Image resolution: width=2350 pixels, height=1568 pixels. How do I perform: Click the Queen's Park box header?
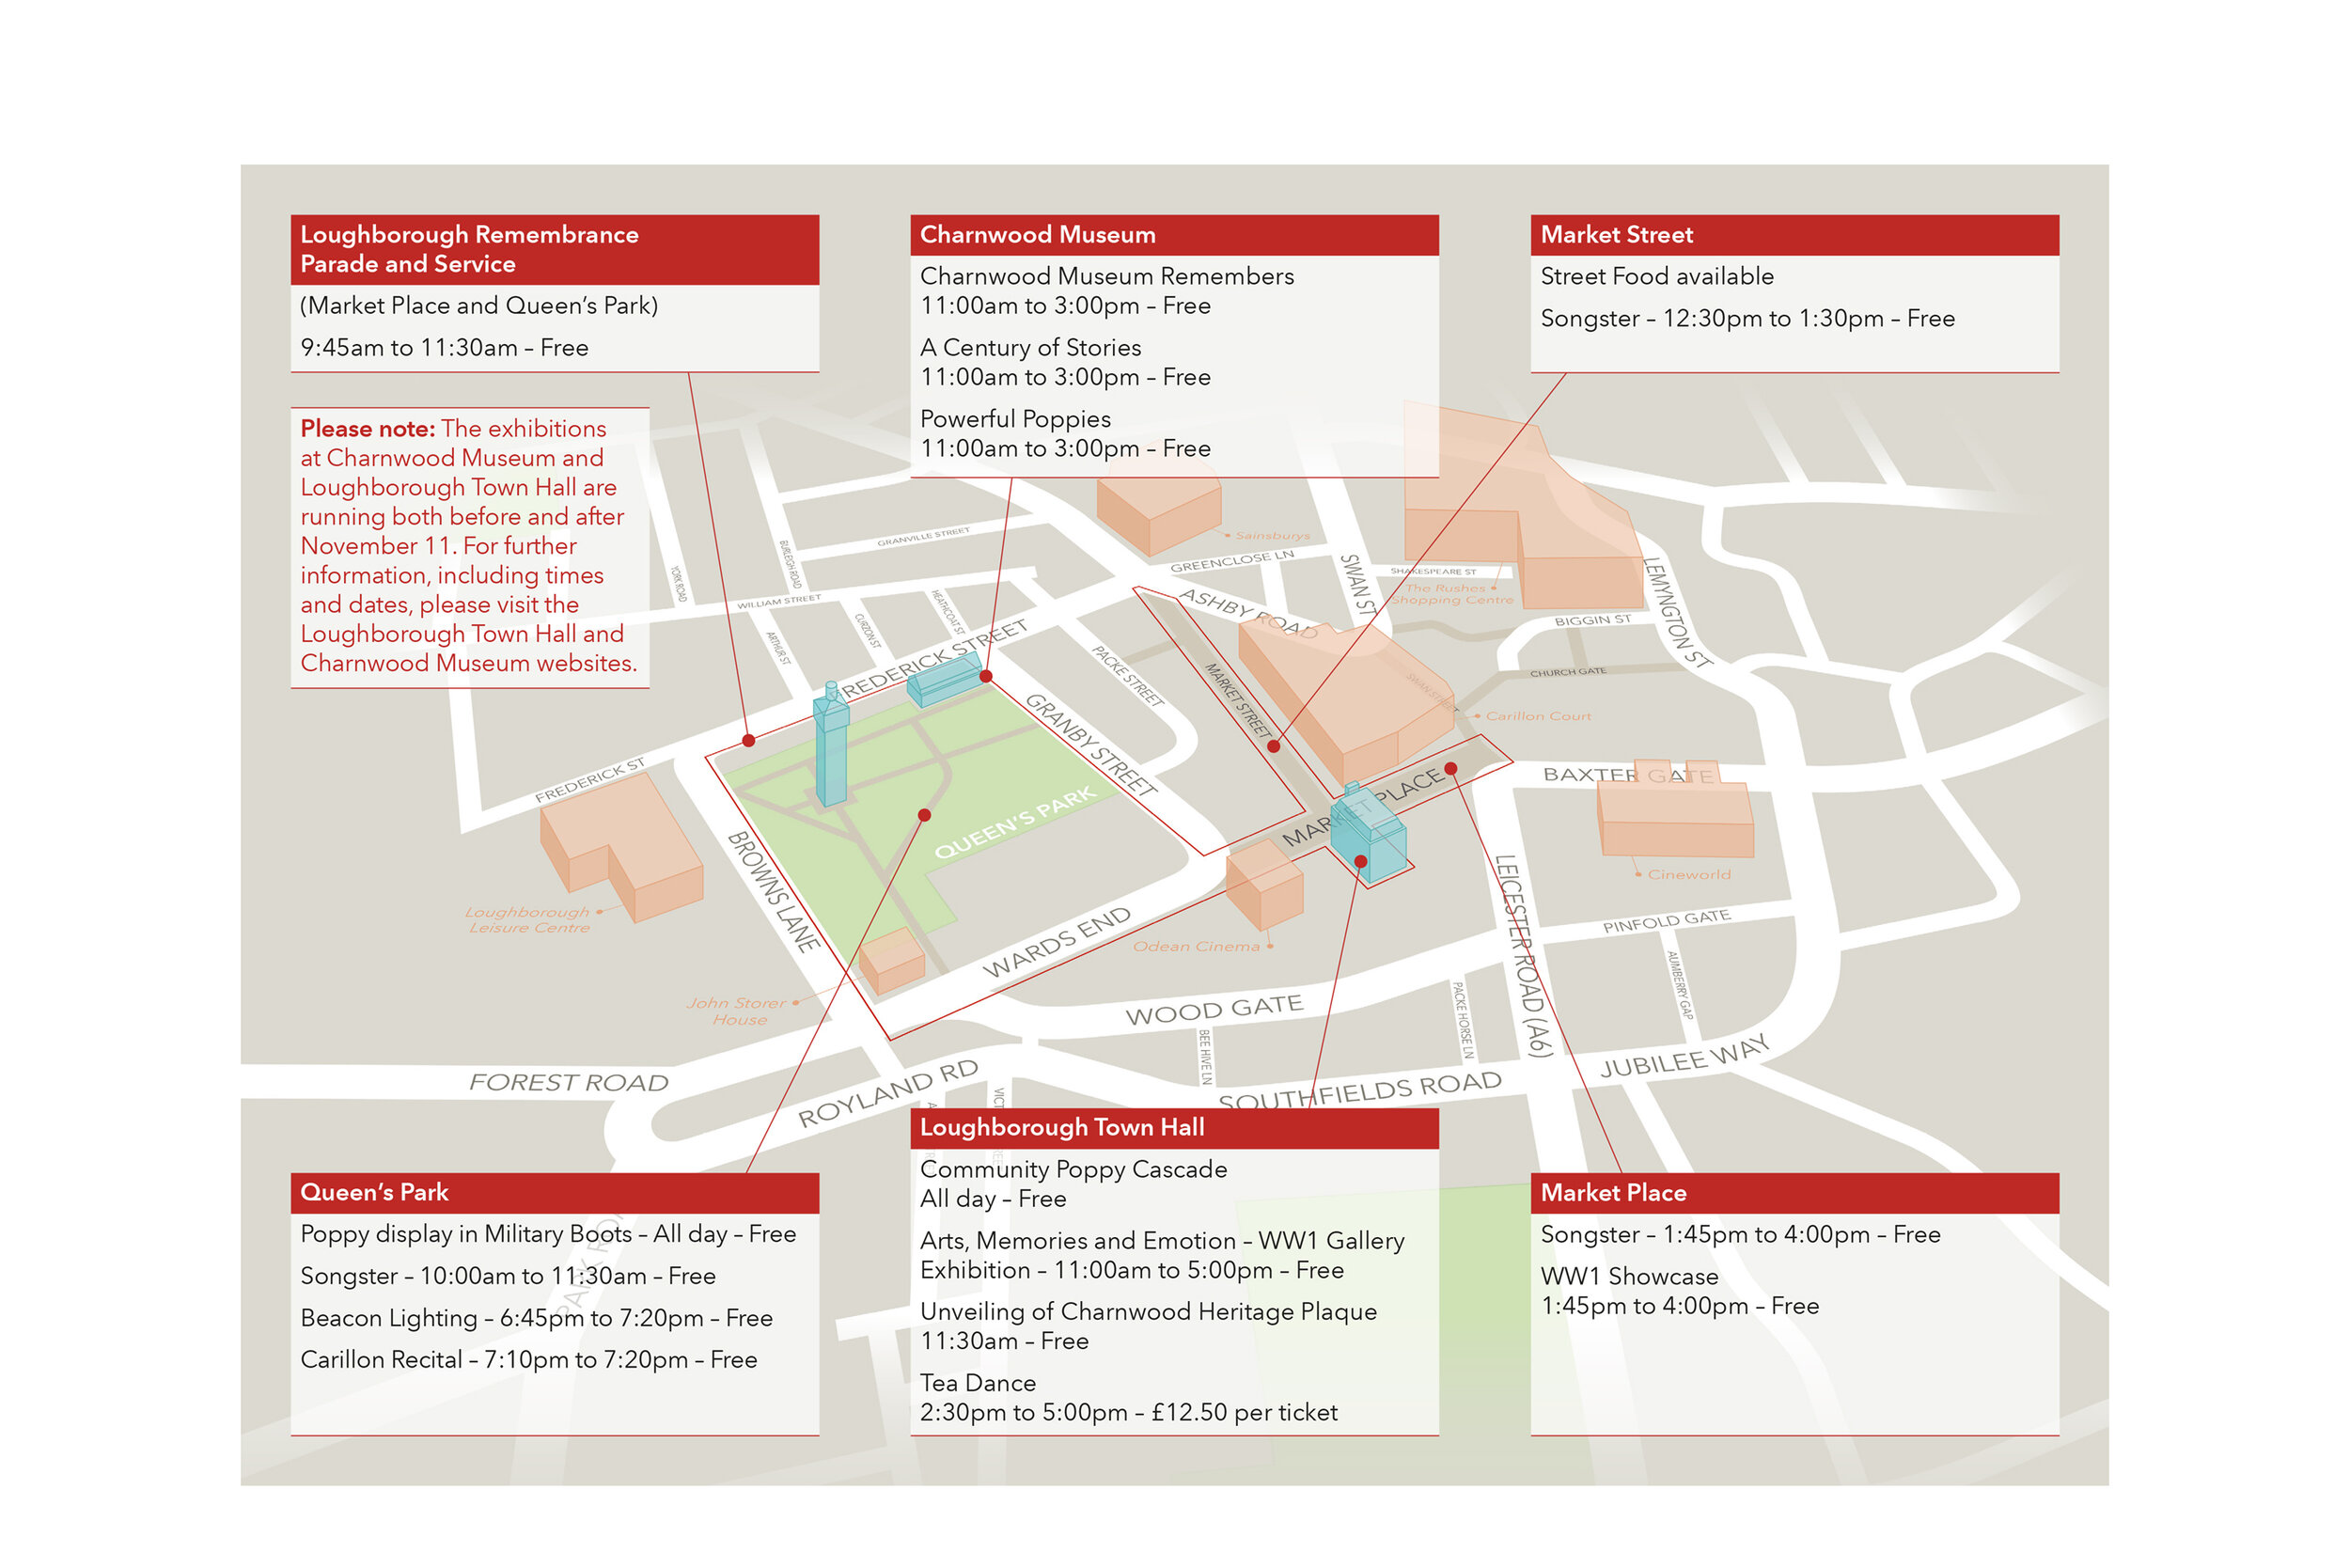click(554, 1192)
